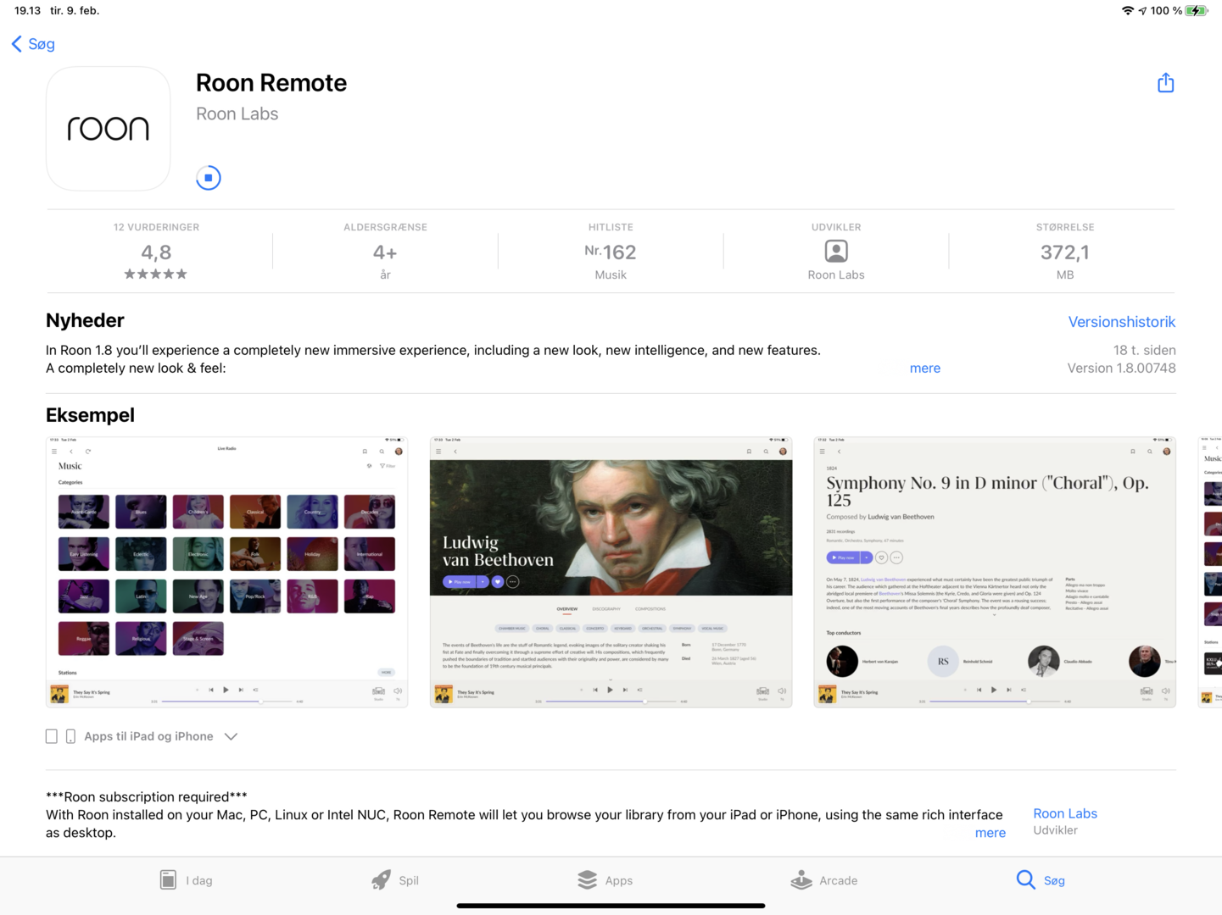
Task: Tap the Eksempel heading
Action: pyautogui.click(x=90, y=415)
